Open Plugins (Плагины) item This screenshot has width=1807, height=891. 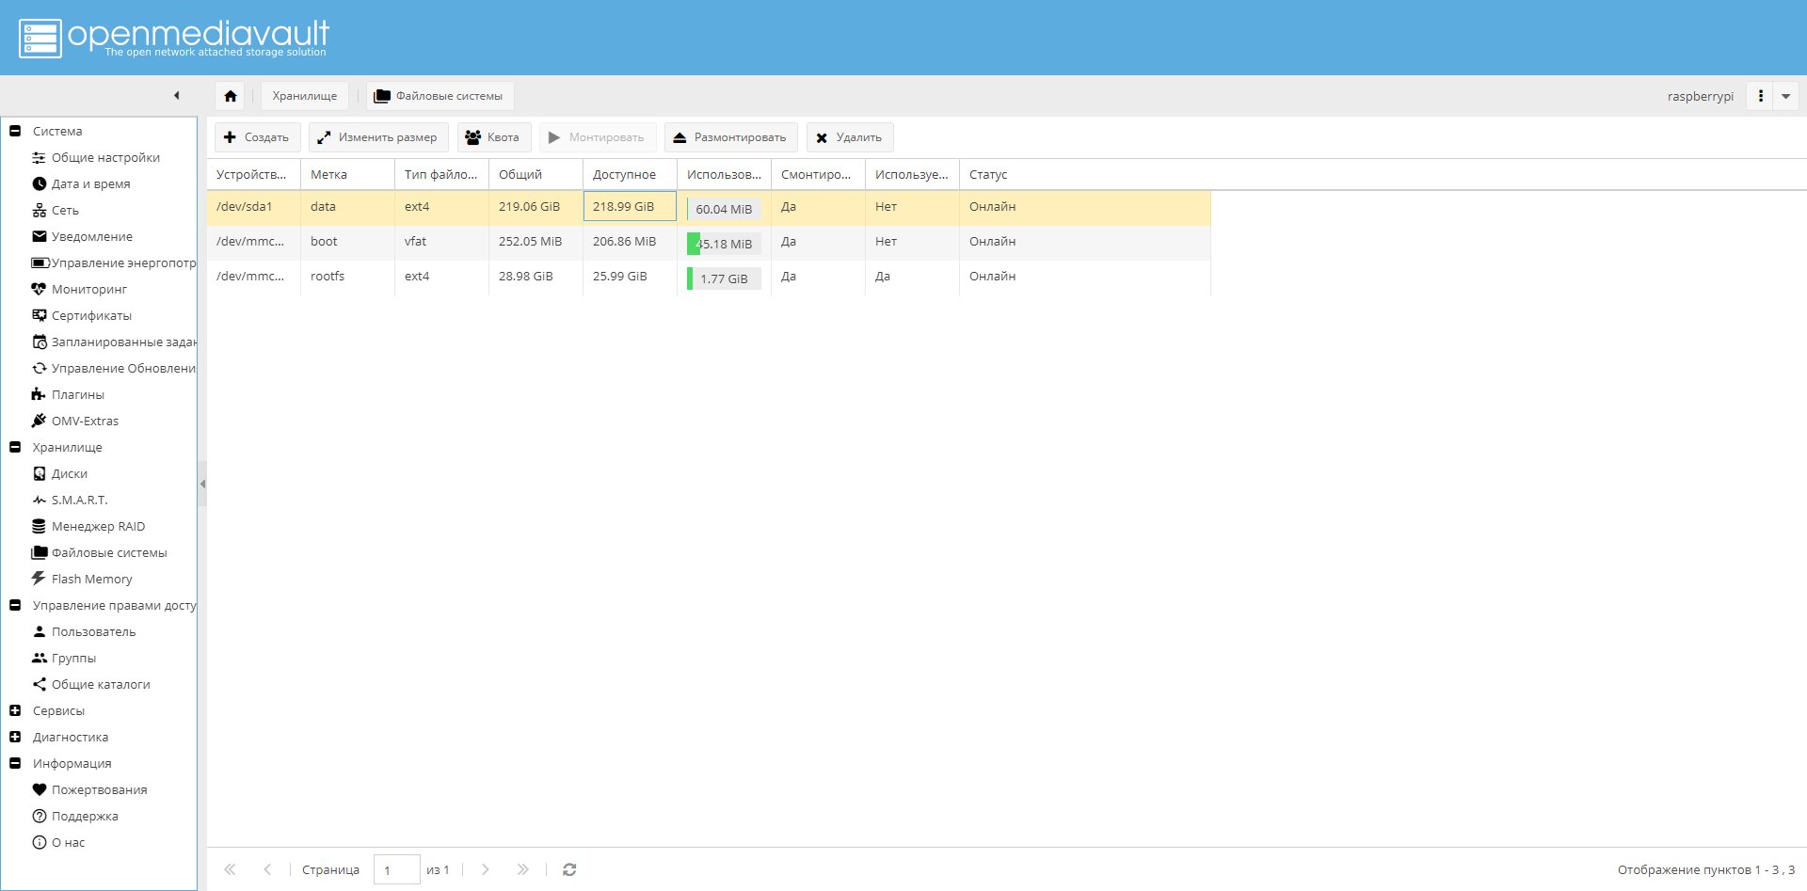77,395
